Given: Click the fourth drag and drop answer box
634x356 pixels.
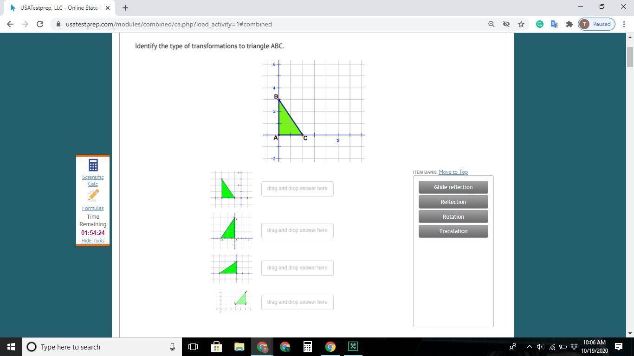Looking at the screenshot, I should pos(298,302).
